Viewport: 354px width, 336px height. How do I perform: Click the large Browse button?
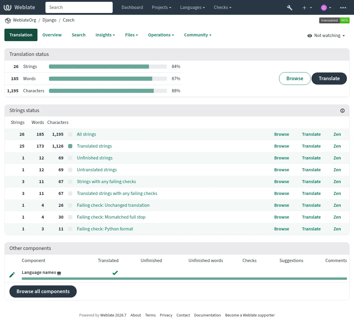coord(295,78)
